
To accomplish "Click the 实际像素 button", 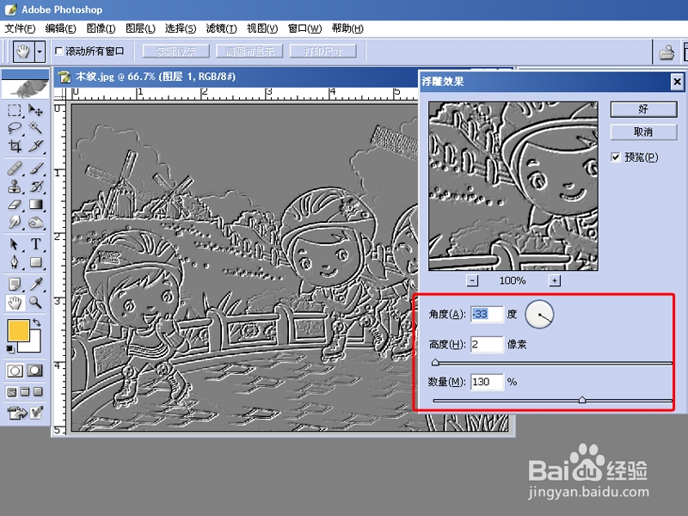I will [176, 52].
